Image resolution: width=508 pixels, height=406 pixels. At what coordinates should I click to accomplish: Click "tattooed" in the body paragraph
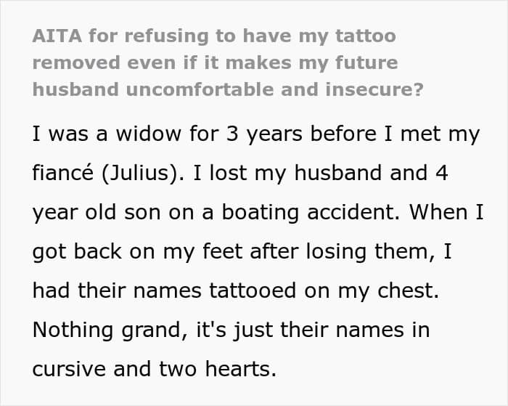click(x=253, y=291)
